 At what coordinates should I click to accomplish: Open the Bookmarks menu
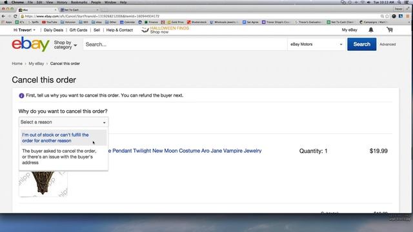click(79, 2)
